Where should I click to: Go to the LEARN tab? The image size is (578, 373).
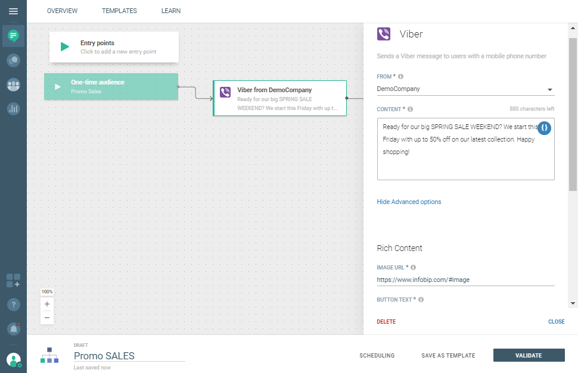pos(171,11)
